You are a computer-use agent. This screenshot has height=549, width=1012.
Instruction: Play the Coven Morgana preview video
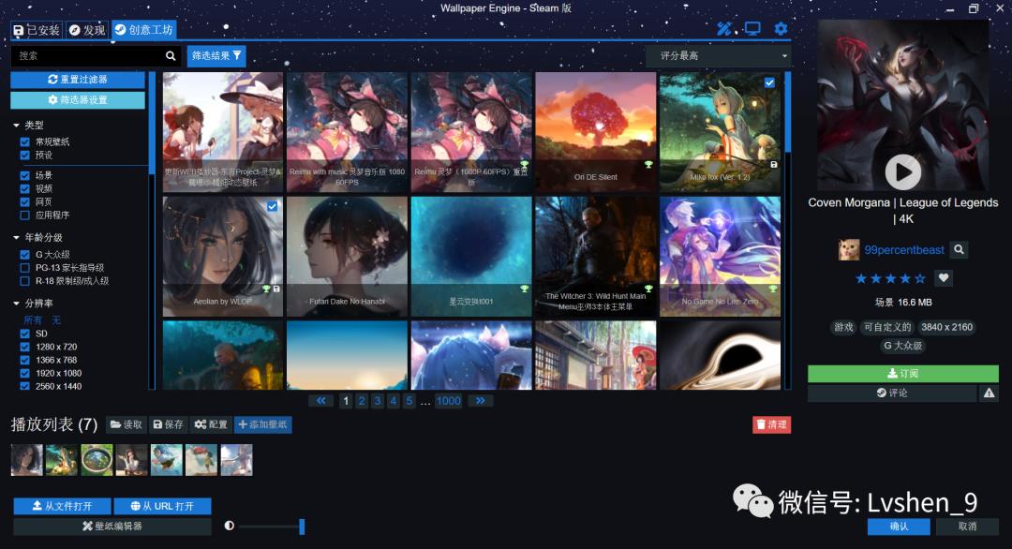(903, 171)
